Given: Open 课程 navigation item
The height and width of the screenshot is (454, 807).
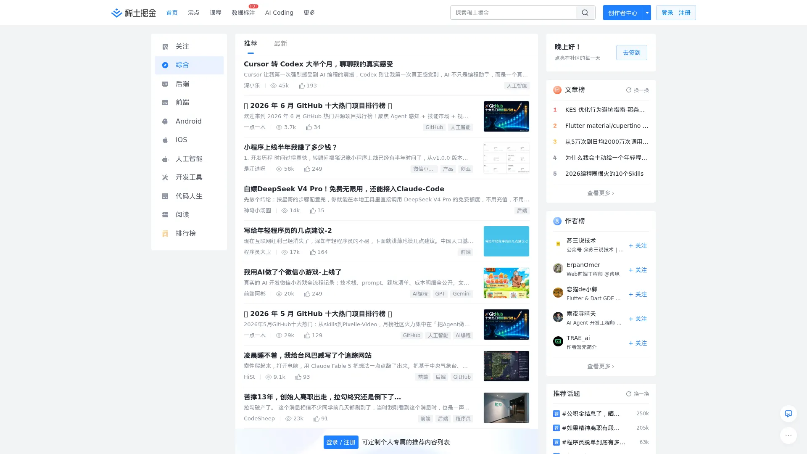Looking at the screenshot, I should tap(216, 13).
